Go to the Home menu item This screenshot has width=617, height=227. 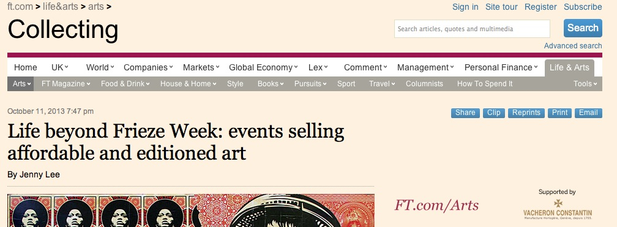point(26,68)
